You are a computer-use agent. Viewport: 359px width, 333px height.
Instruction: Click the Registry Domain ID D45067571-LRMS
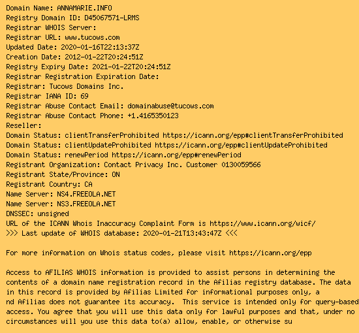click(x=112, y=18)
